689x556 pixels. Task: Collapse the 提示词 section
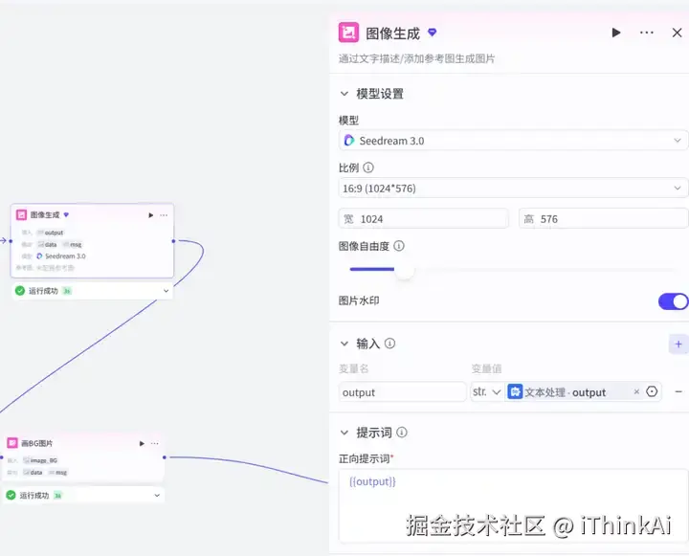point(344,433)
